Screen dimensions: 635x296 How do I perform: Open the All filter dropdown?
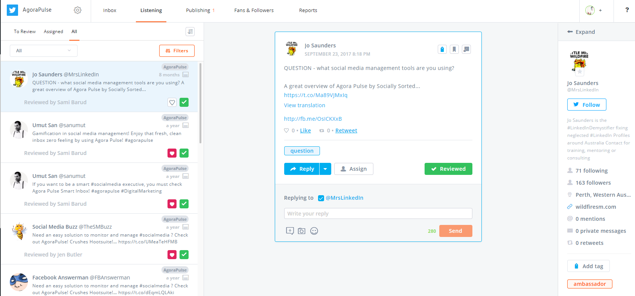coord(44,51)
